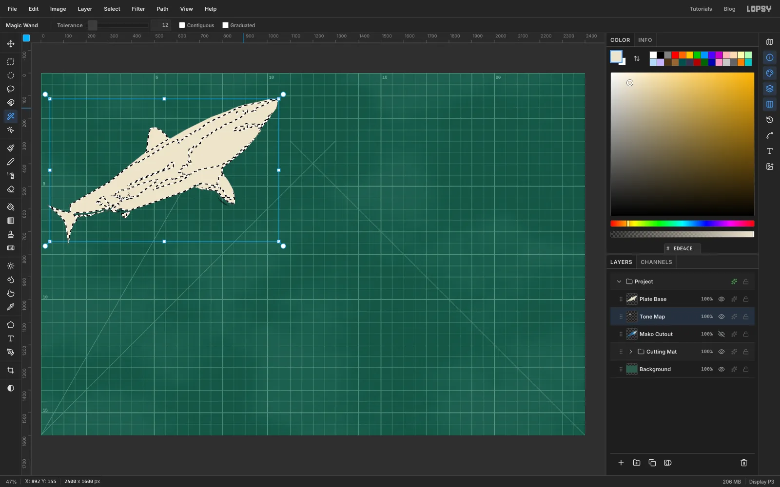The width and height of the screenshot is (780, 487).
Task: Lock the Background layer
Action: coord(746,369)
